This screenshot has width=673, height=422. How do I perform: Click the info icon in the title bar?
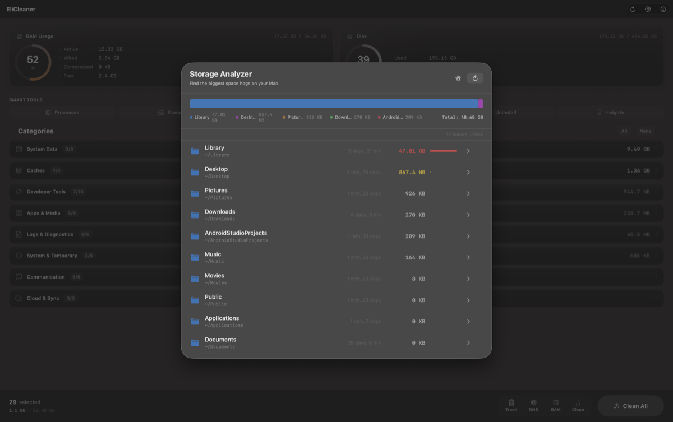(664, 9)
